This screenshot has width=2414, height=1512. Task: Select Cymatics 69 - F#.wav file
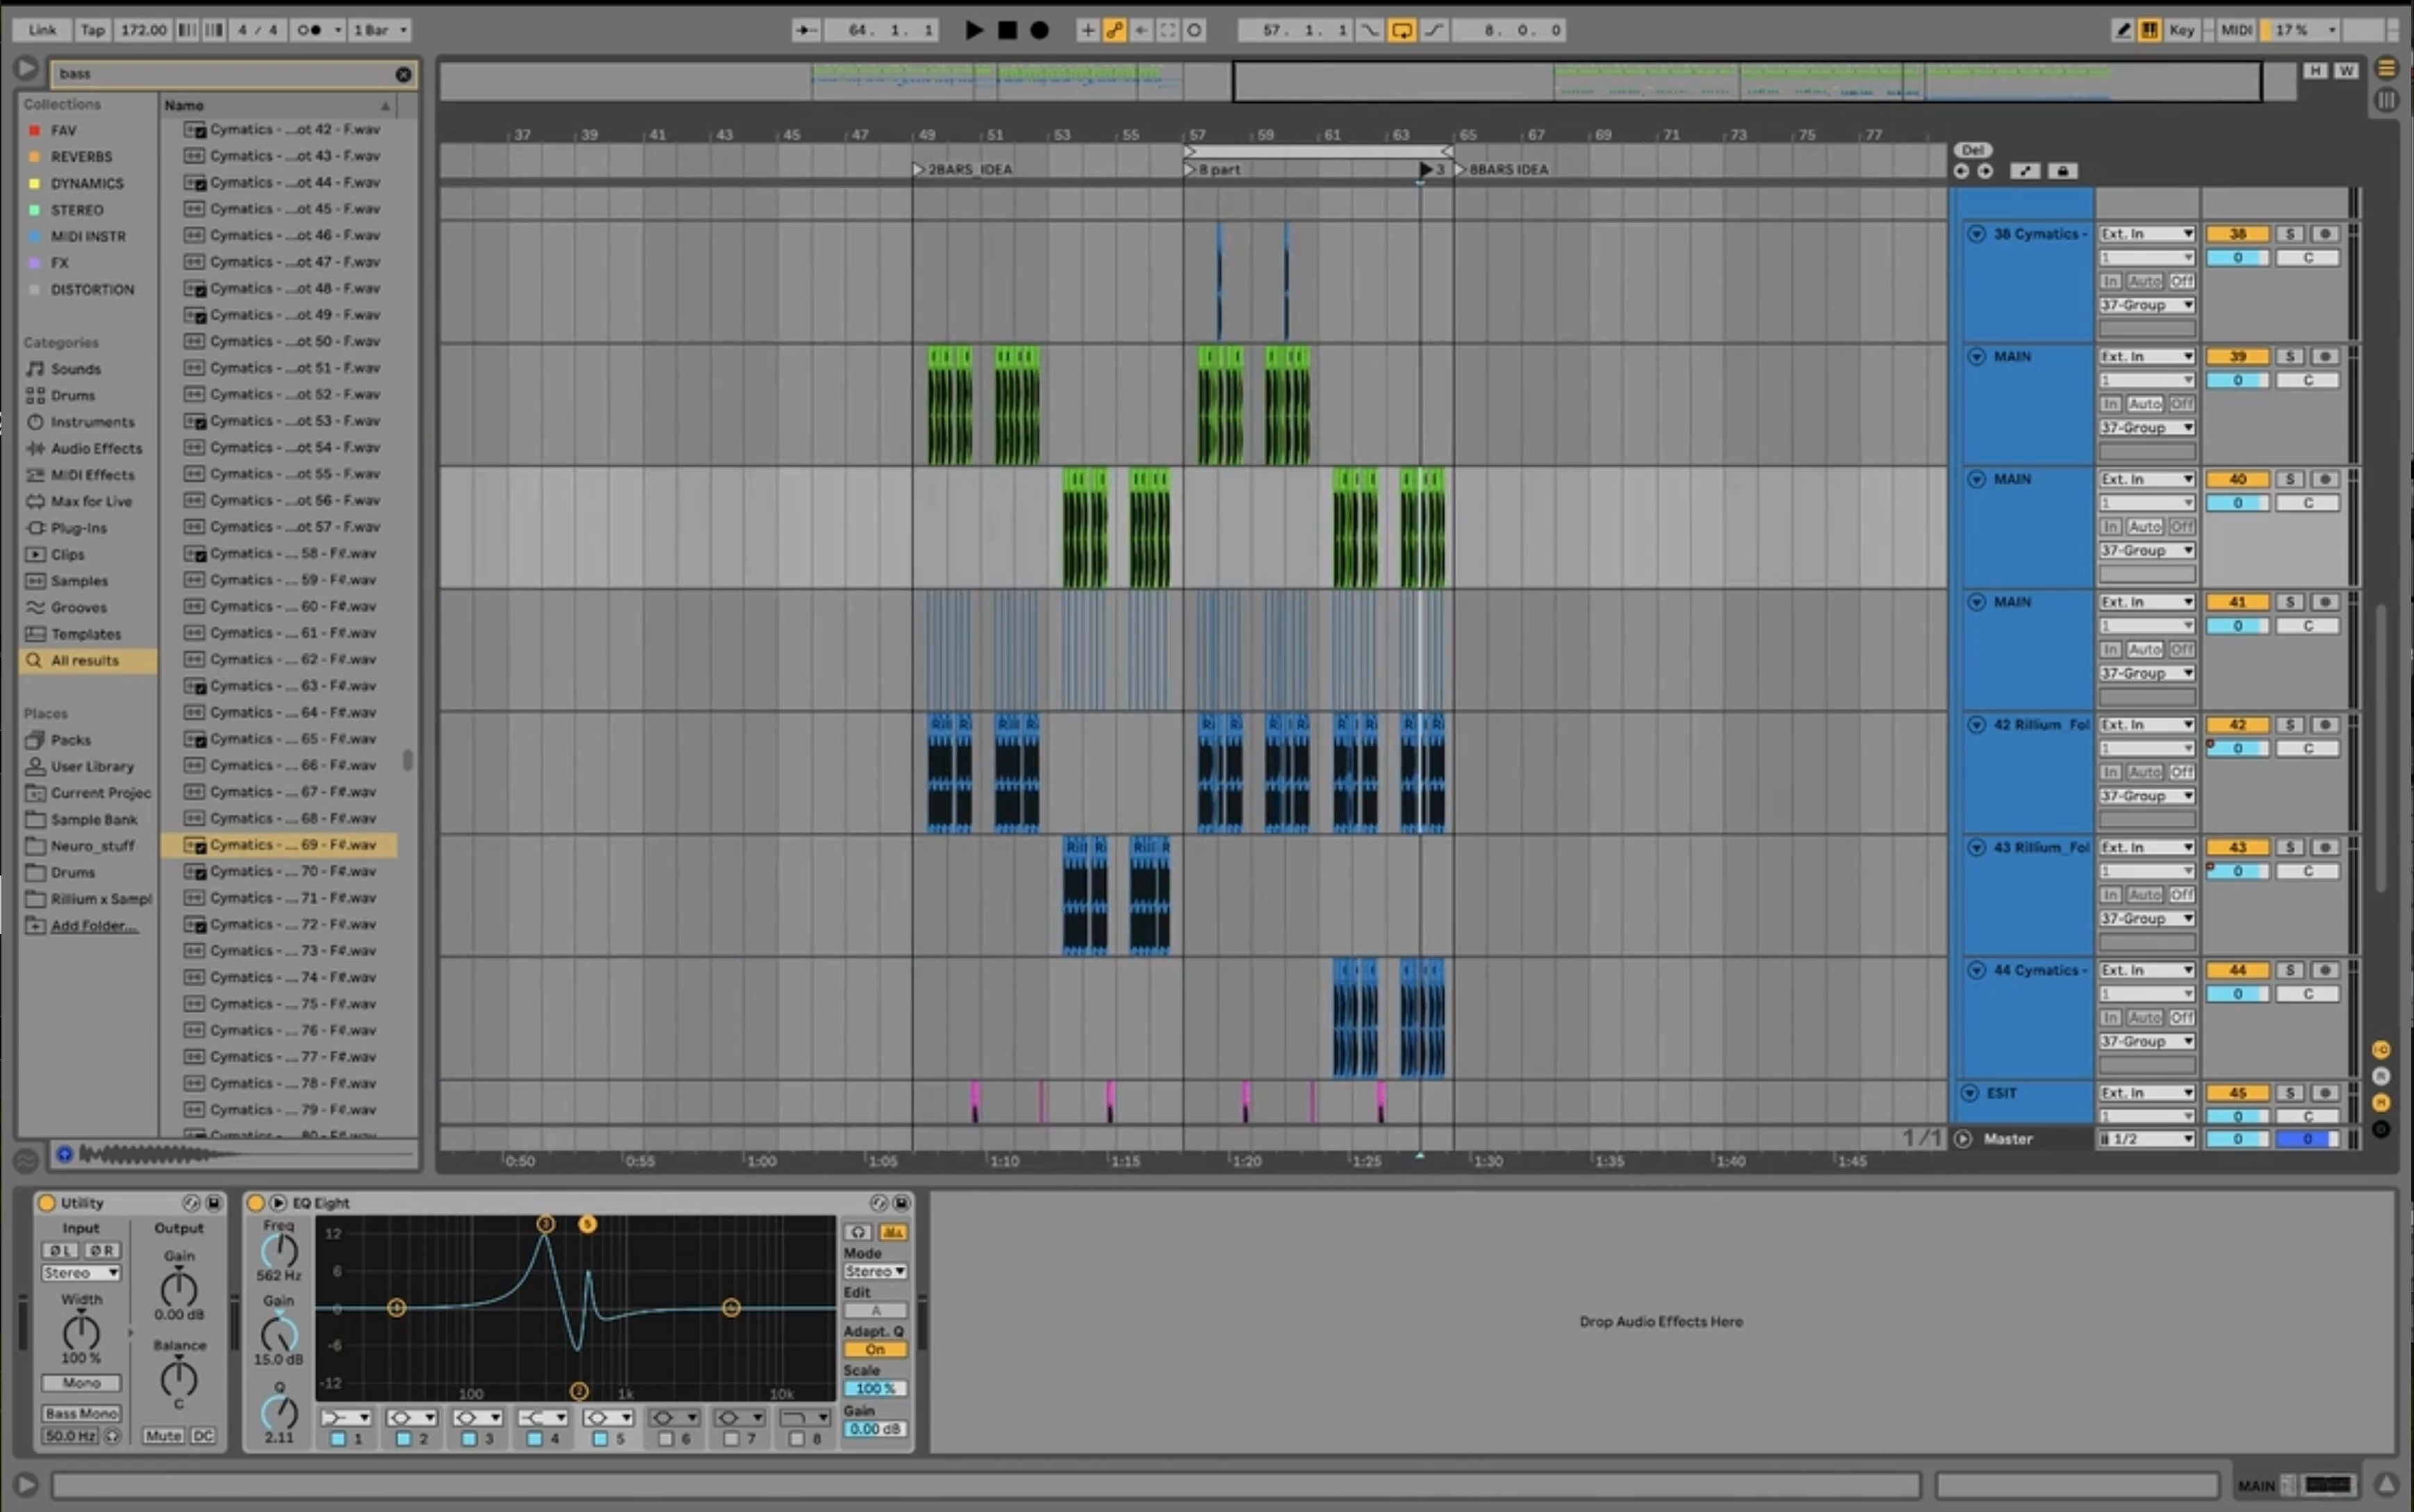click(280, 845)
